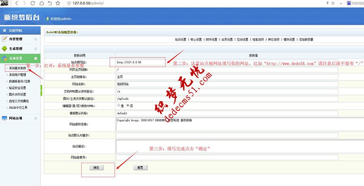This screenshot has height=186, width=364.
Task: Click the 系统设置 gears icon
Action: pyautogui.click(x=4, y=58)
